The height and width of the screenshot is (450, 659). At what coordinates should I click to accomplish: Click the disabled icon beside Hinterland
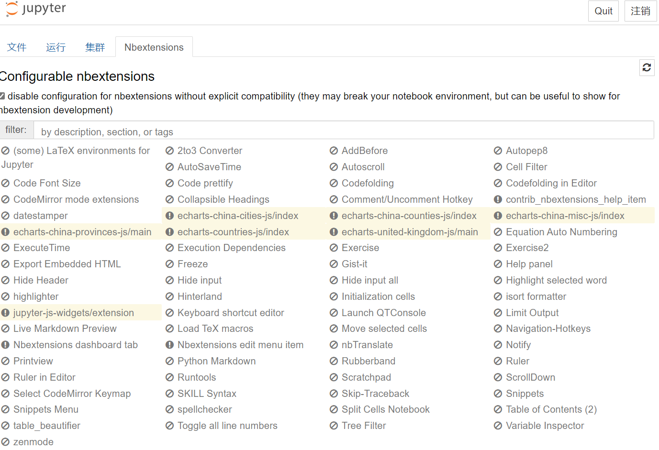[169, 296]
